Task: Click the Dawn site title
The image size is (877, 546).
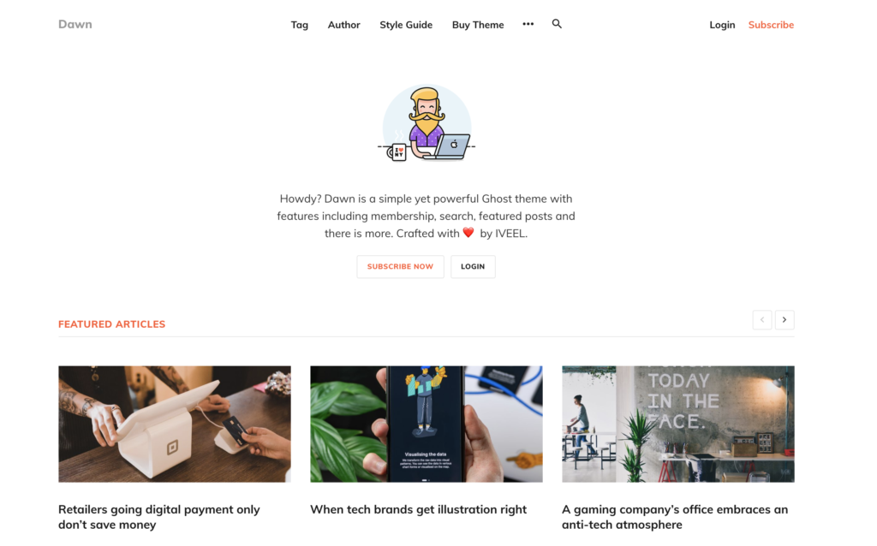Action: pyautogui.click(x=75, y=24)
